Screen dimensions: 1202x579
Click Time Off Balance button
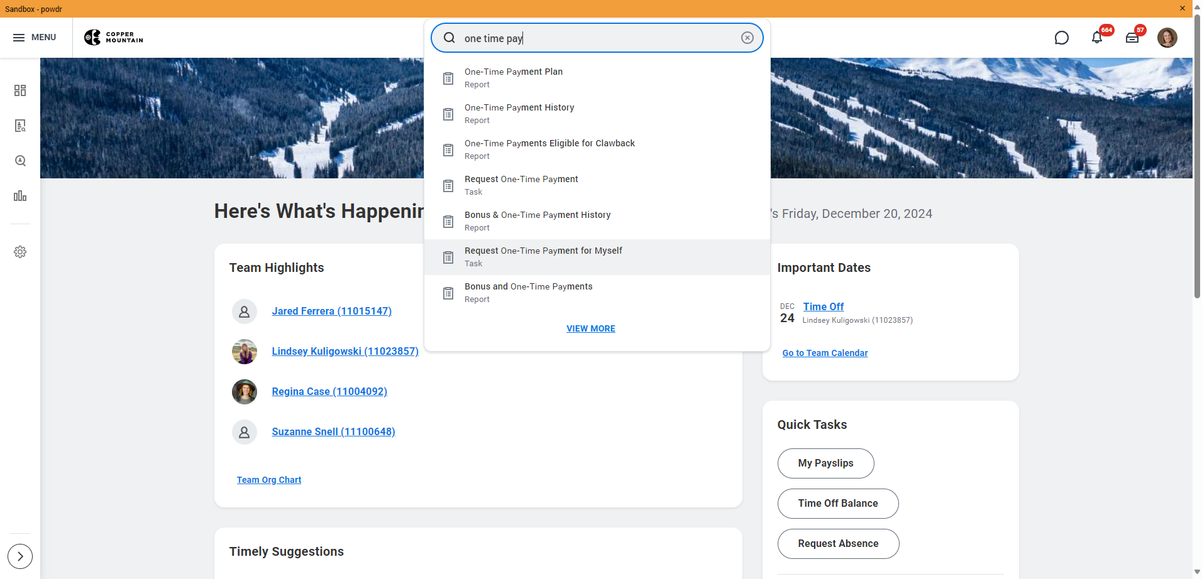tap(838, 504)
